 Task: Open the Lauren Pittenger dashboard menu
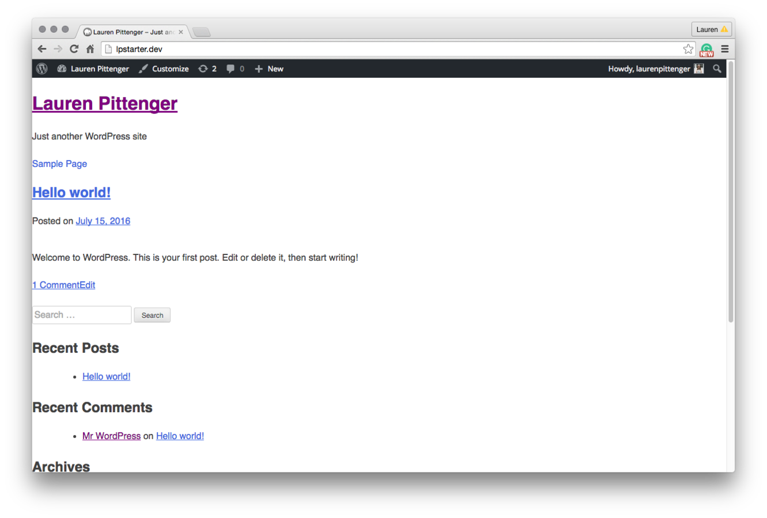[93, 68]
